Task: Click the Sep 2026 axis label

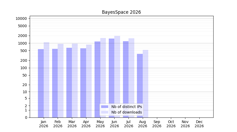Action: click(x=157, y=124)
